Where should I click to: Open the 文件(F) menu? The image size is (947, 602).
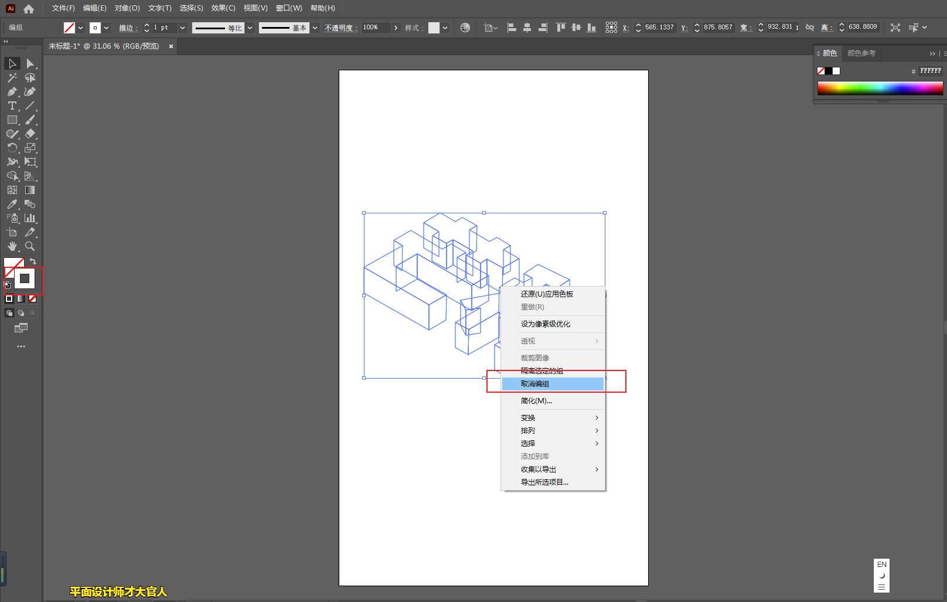pyautogui.click(x=63, y=8)
